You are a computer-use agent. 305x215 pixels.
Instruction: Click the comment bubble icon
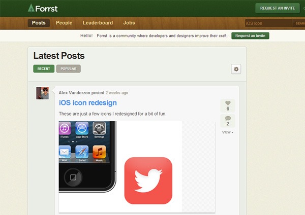click(228, 118)
